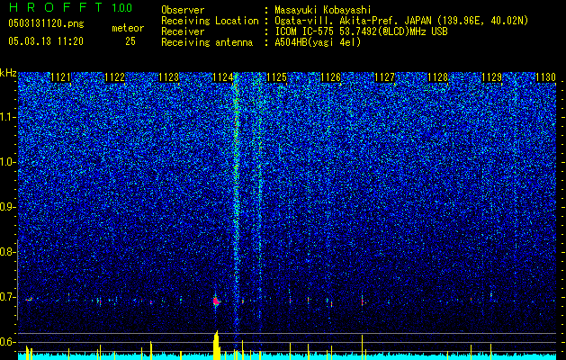Select the Ogata-vill. Akita-Pref. receiving location text
Viewport: 566px width, 360px height.
pyautogui.click(x=401, y=21)
